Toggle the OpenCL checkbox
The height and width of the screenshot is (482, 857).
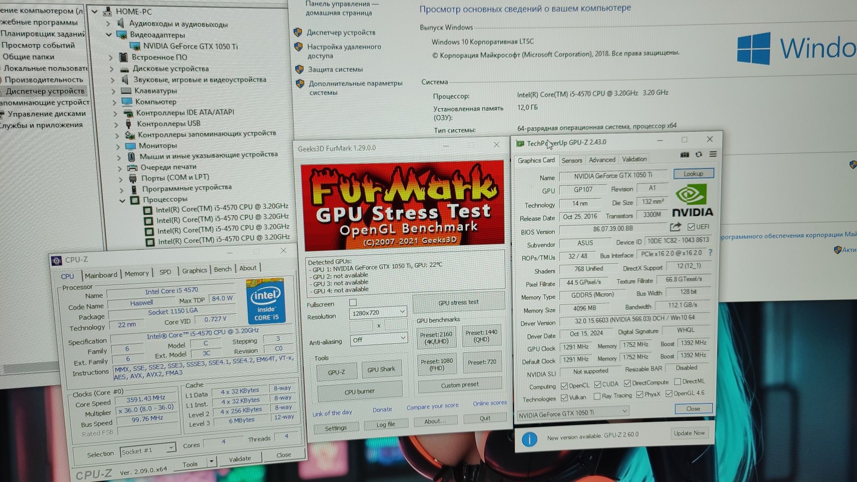564,386
